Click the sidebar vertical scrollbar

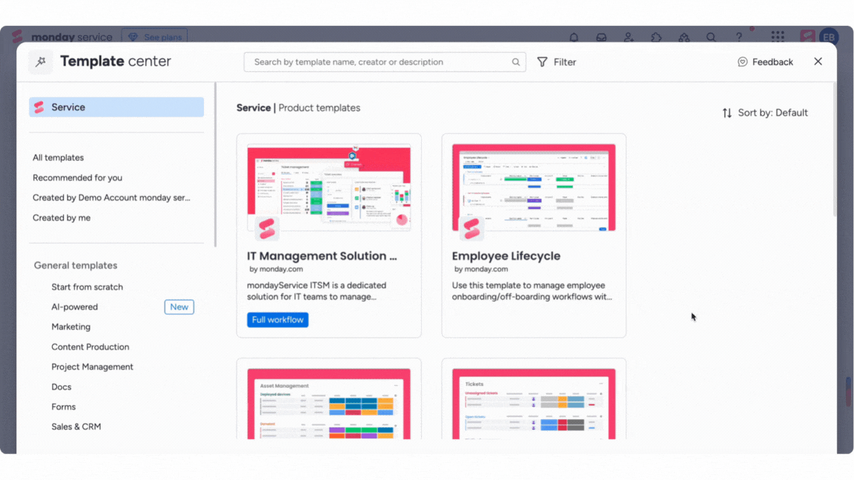tap(216, 165)
